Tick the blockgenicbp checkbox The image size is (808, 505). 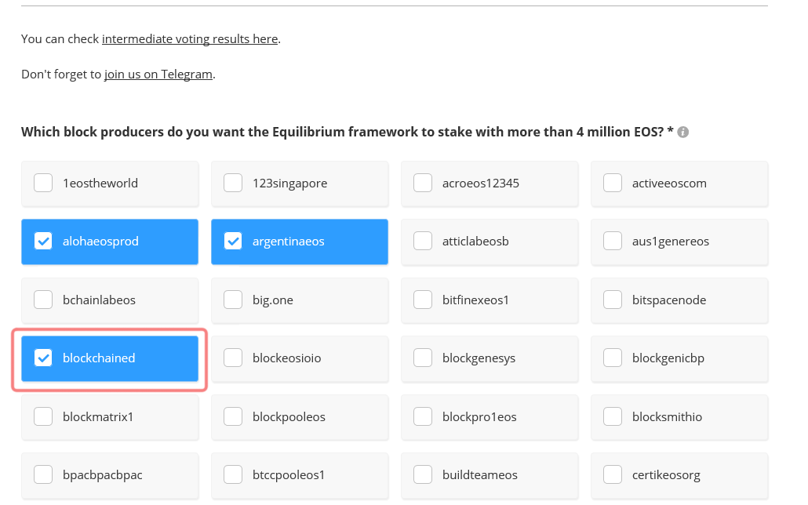pyautogui.click(x=613, y=358)
